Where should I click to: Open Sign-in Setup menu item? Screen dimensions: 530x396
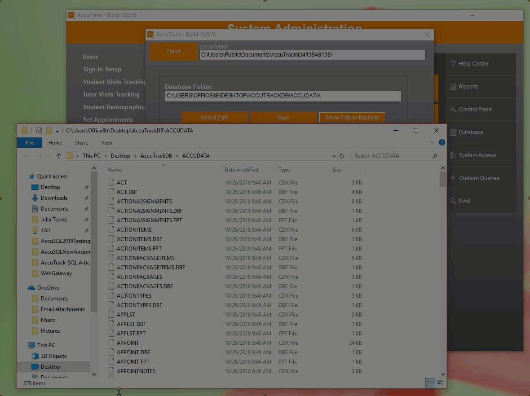click(102, 69)
